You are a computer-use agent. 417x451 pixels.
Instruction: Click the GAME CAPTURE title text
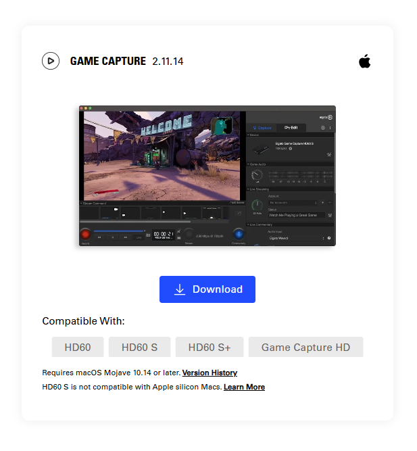pyautogui.click(x=108, y=61)
